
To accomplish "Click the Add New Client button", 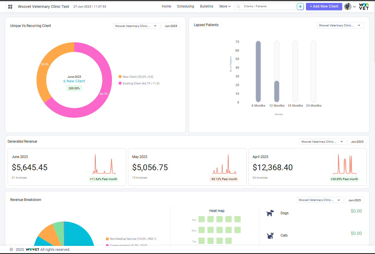I will point(324,6).
